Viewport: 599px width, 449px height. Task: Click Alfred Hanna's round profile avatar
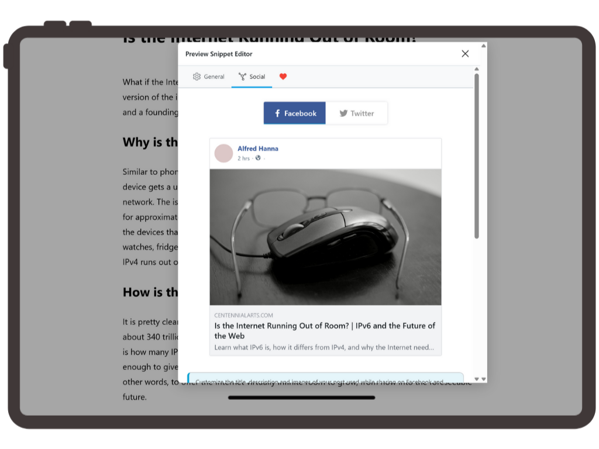coord(223,153)
